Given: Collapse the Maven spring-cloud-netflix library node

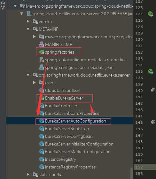Looking at the screenshot, I should point(15,6).
